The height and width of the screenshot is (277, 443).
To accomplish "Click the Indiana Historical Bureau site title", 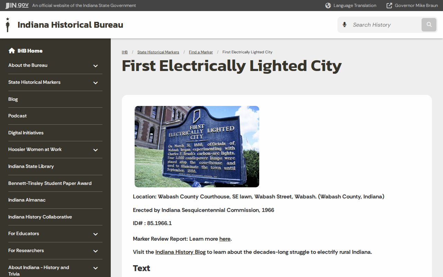I will pyautogui.click(x=70, y=25).
